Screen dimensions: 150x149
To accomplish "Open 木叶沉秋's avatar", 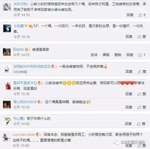I will tap(7, 7).
